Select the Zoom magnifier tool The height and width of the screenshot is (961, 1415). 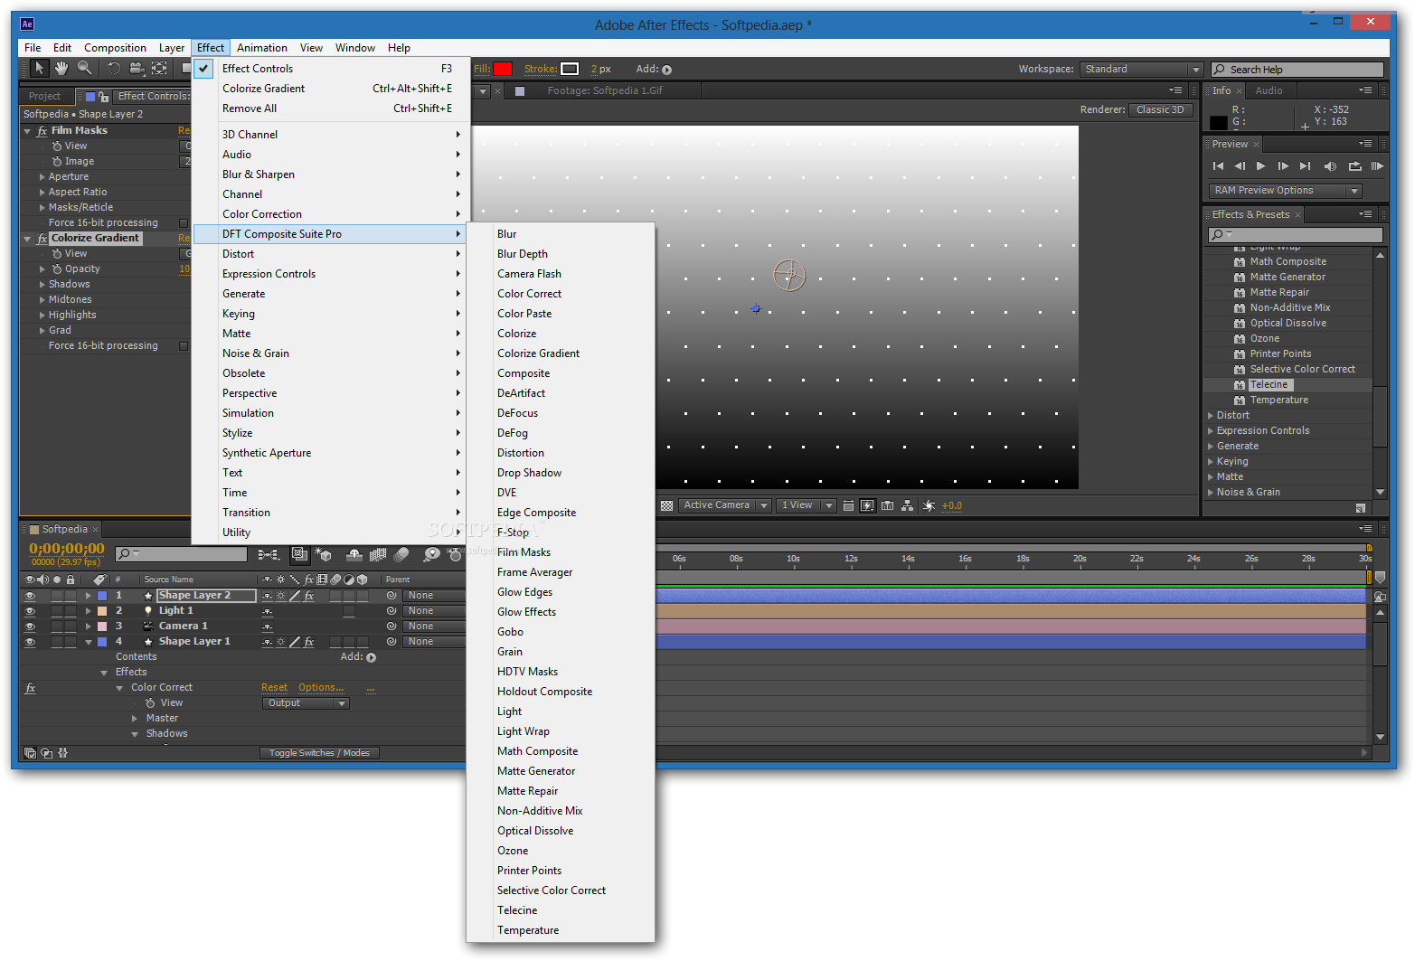(x=85, y=69)
